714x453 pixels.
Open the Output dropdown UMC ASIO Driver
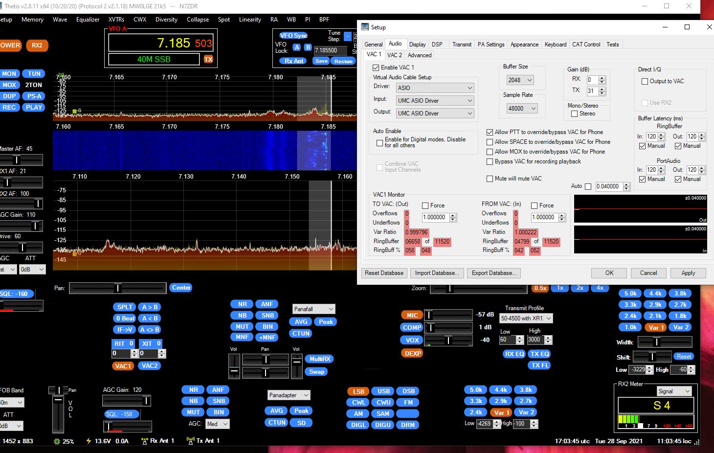tap(435, 113)
